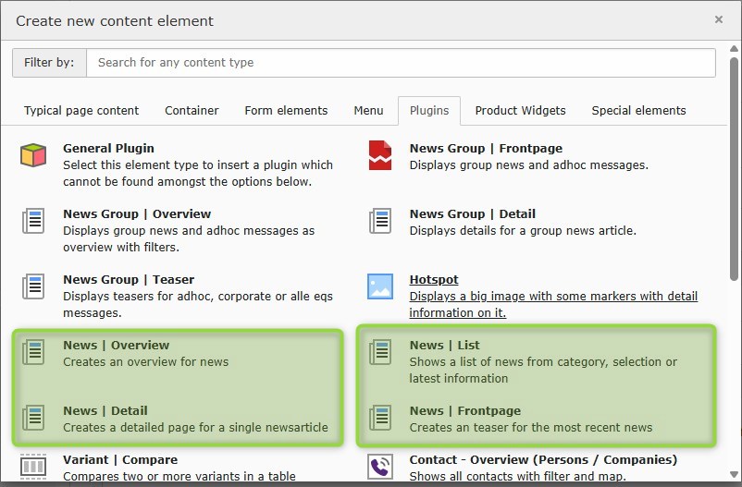Screen dimensions: 742x487
Task: Open the Product Widgets tab
Action: 520,111
